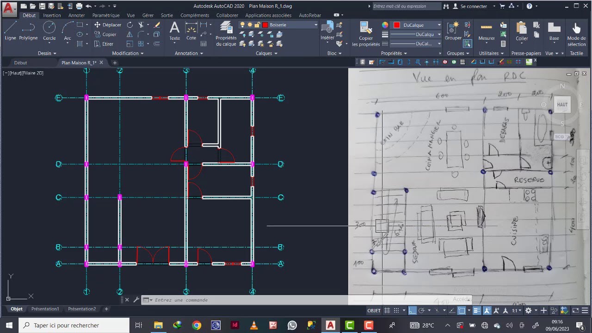The width and height of the screenshot is (592, 333).
Task: Toggle lineweight display in status bar
Action: 477,311
